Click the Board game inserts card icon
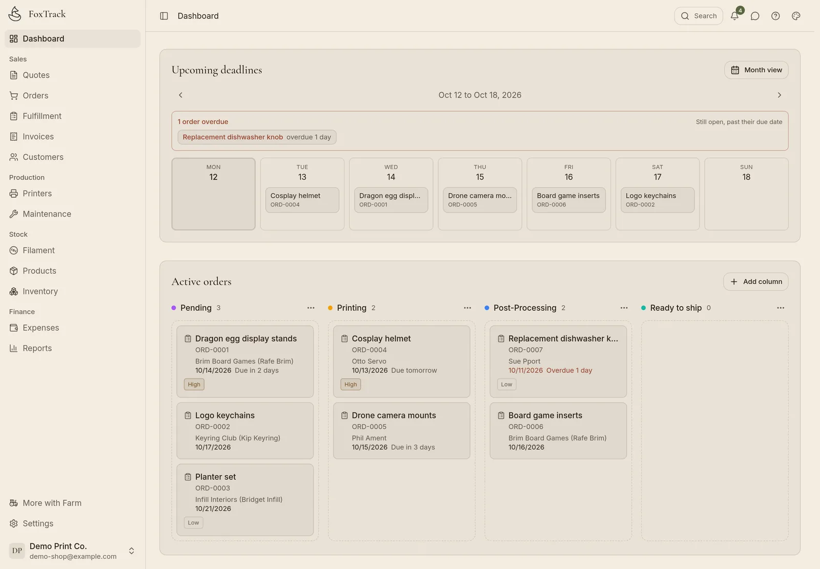The image size is (820, 569). pos(501,415)
